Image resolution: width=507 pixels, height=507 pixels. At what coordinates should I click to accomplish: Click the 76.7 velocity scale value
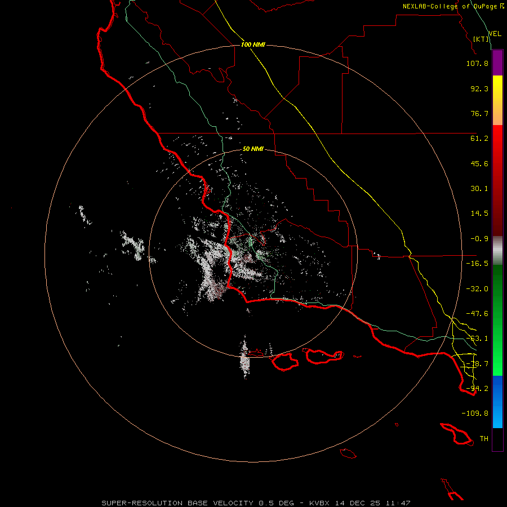pos(479,113)
